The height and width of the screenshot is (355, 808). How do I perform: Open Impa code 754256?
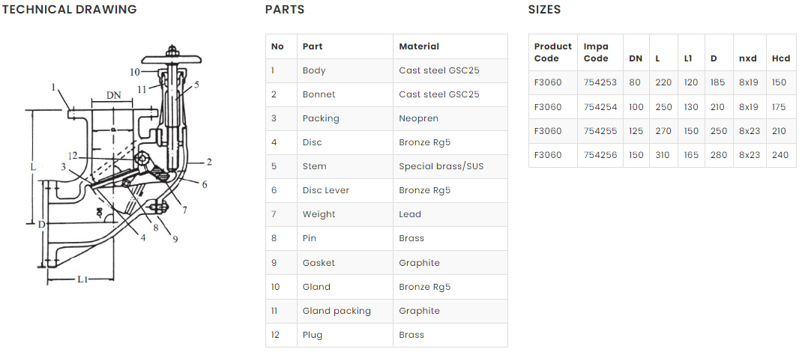[600, 155]
